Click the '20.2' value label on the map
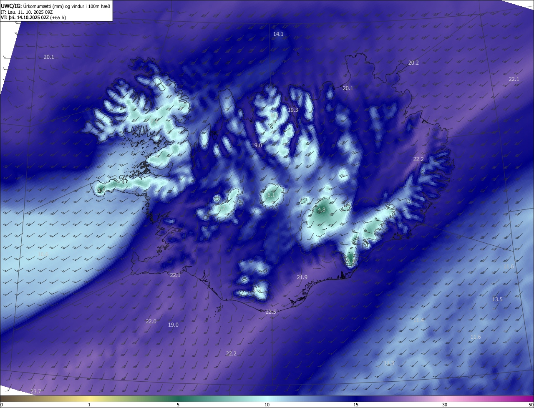Image resolution: width=534 pixels, height=408 pixels. coord(413,63)
